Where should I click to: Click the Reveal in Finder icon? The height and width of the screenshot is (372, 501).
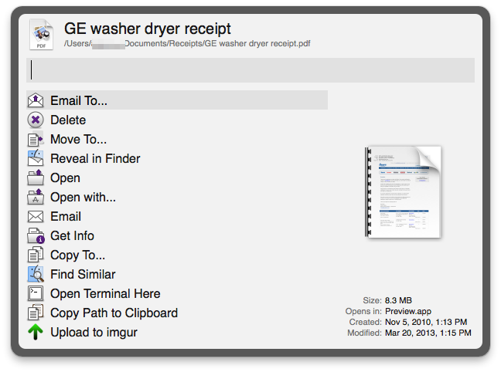[36, 158]
